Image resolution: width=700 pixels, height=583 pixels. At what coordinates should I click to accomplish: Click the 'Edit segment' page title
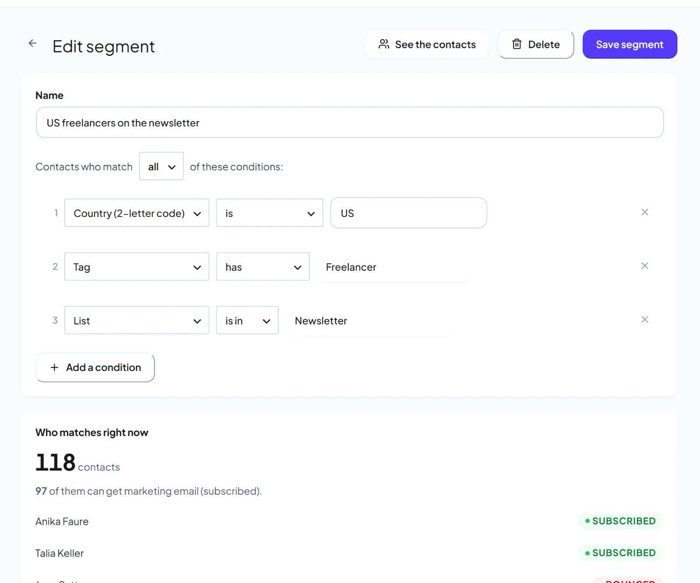(104, 46)
